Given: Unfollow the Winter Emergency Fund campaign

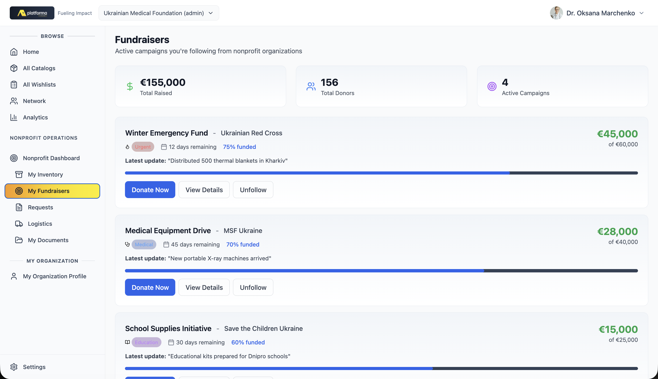Looking at the screenshot, I should [x=253, y=190].
